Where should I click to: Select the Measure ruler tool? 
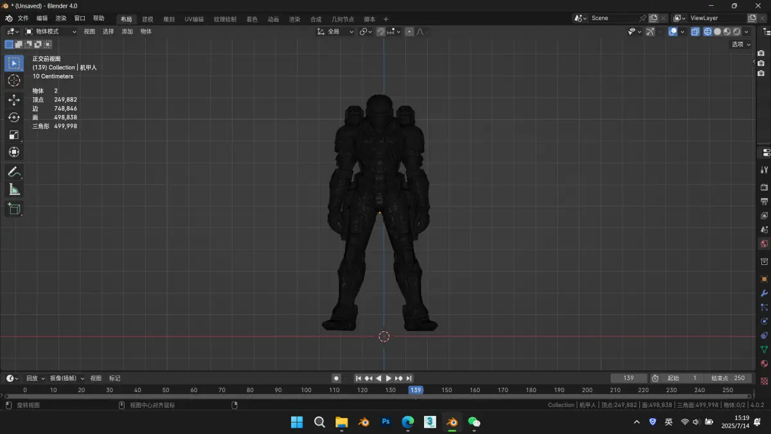pos(13,189)
